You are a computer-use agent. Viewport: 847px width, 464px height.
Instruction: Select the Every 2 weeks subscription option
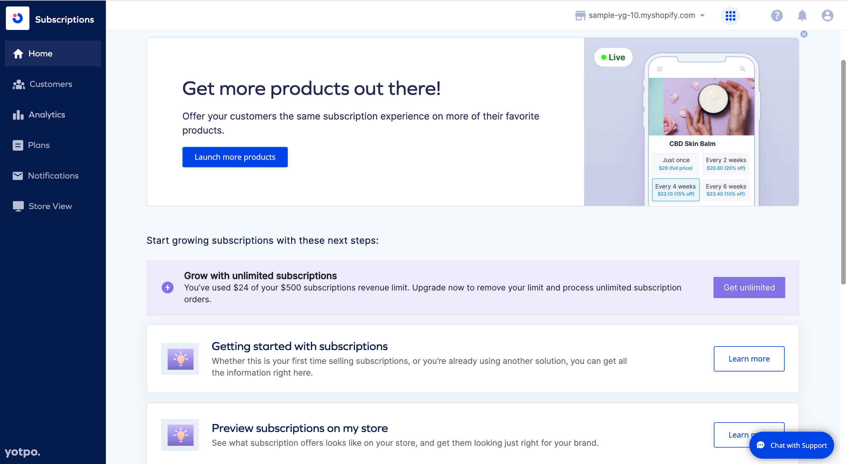coord(726,164)
